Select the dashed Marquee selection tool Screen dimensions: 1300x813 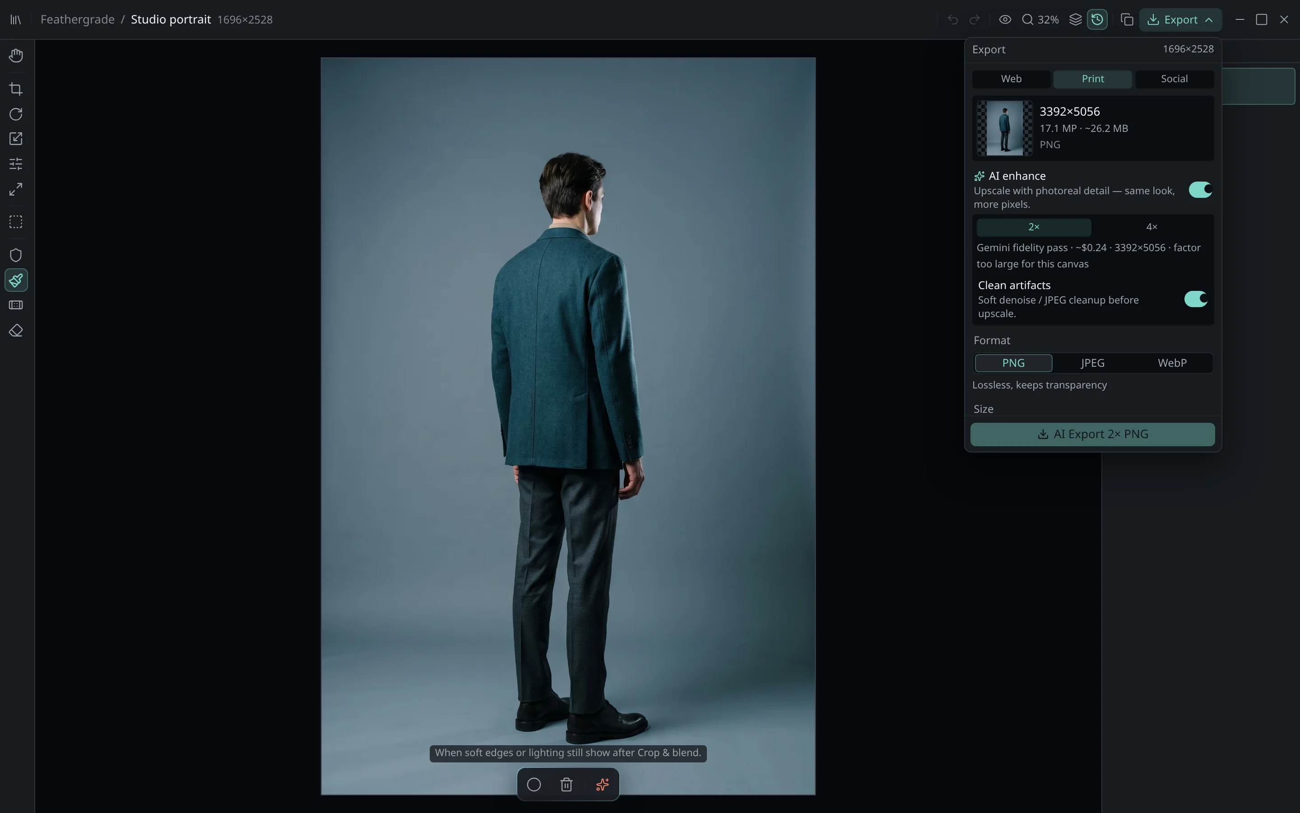[x=16, y=222]
